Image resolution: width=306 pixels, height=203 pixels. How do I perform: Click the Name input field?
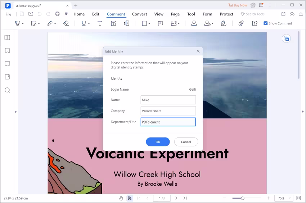click(168, 100)
